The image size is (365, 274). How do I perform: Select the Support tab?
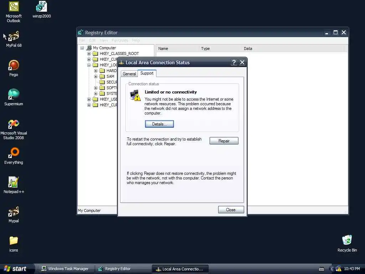(147, 73)
